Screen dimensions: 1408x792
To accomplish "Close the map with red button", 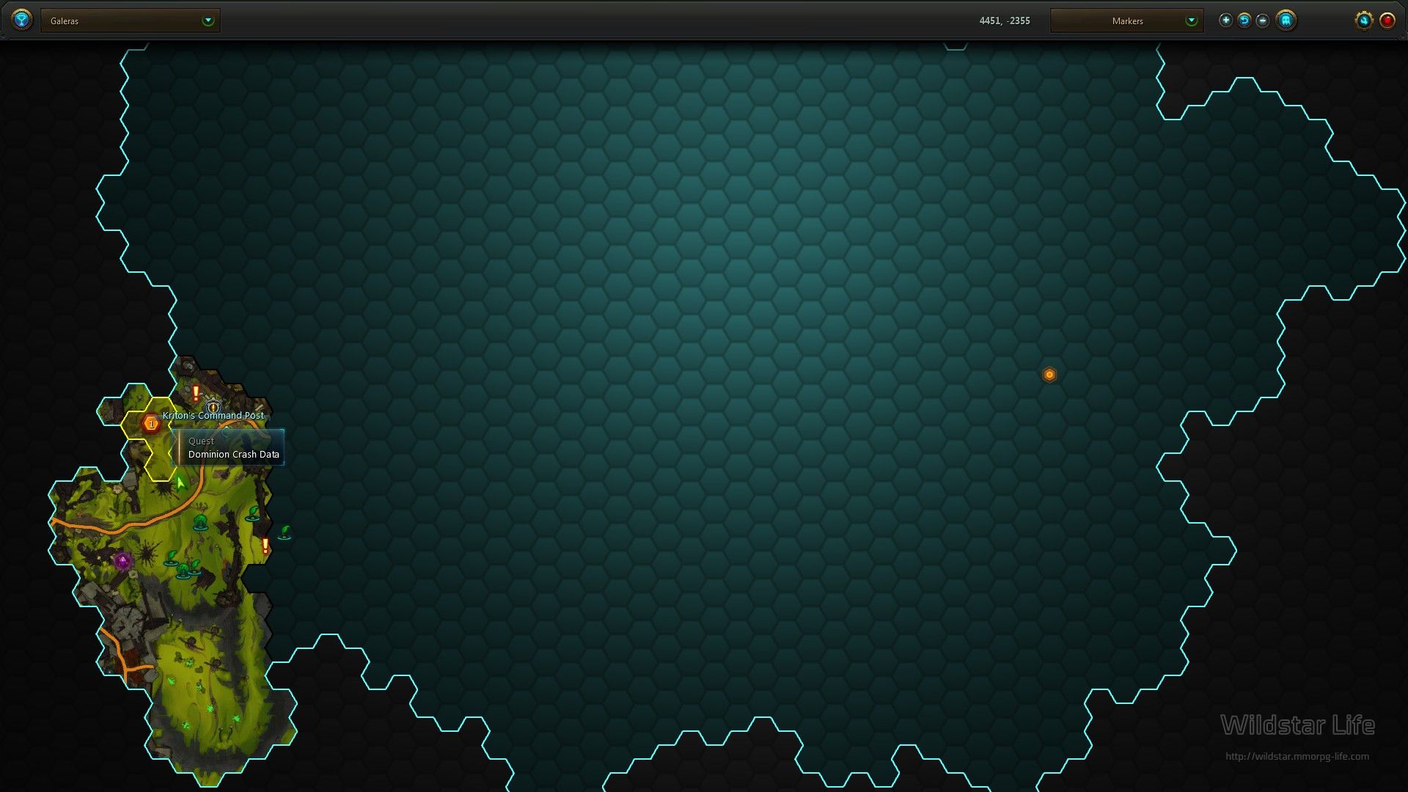I will point(1387,21).
